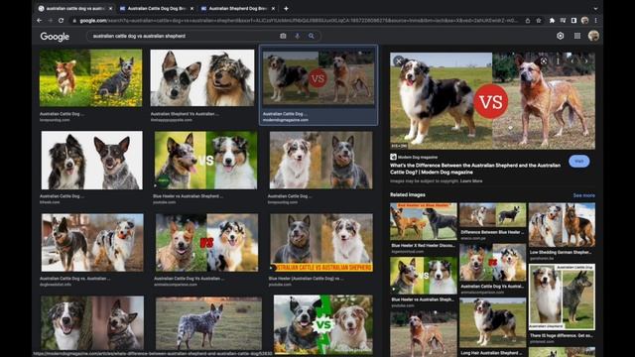This screenshot has height=357, width=635.
Task: Open related image Long Hair Australian Shepherd
Action: tap(492, 322)
